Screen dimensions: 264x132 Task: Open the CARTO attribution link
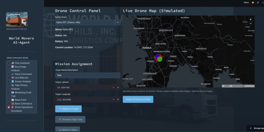[x=227, y=86]
